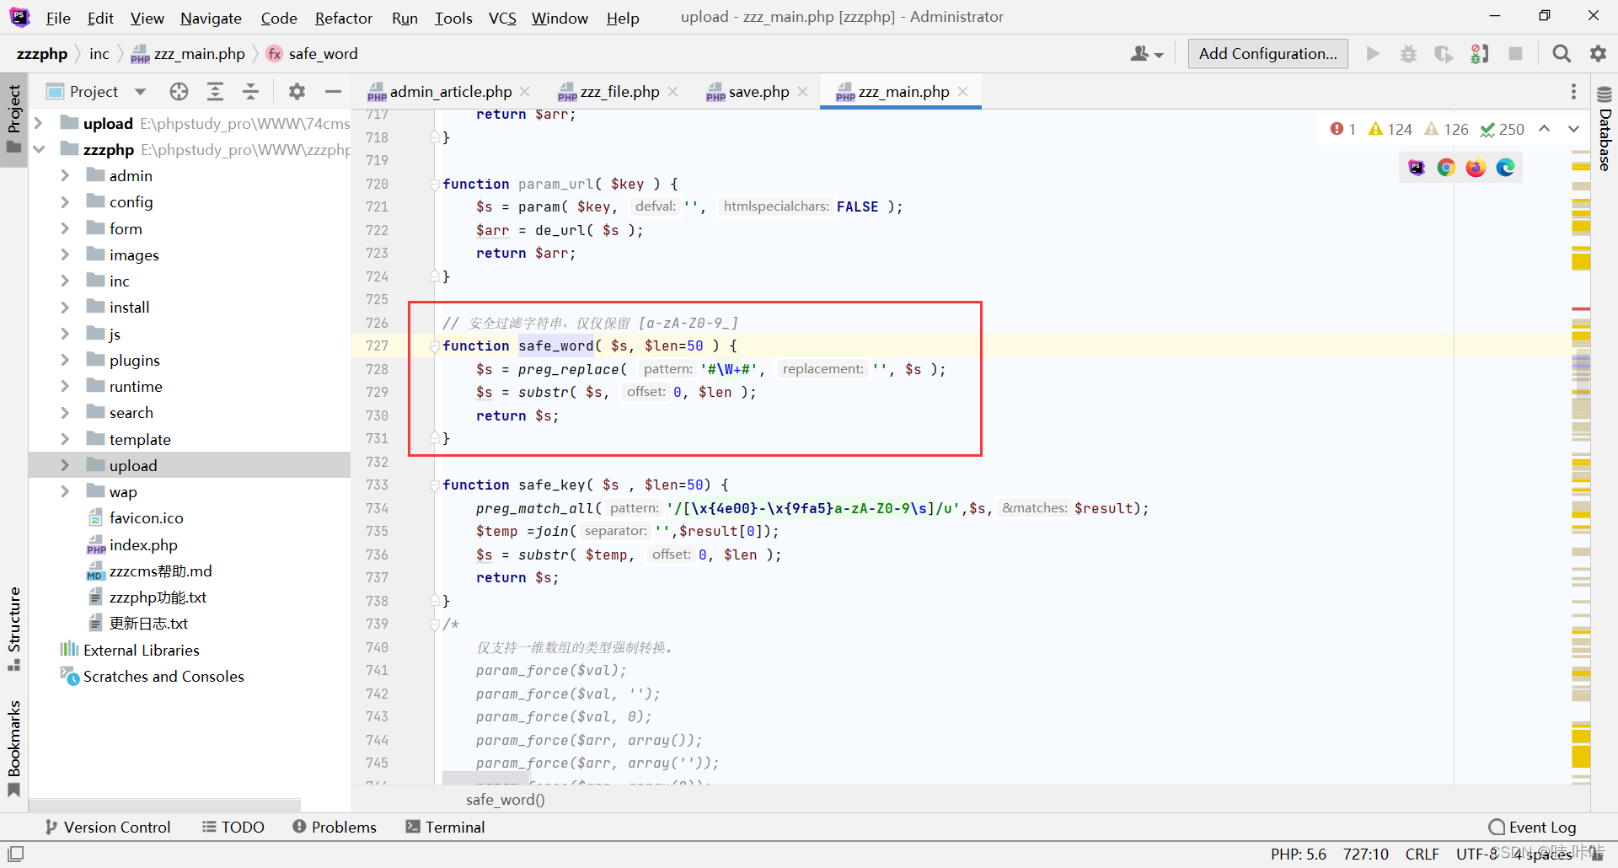Viewport: 1618px width, 868px height.
Task: Open the Database tool window
Action: 1605,128
